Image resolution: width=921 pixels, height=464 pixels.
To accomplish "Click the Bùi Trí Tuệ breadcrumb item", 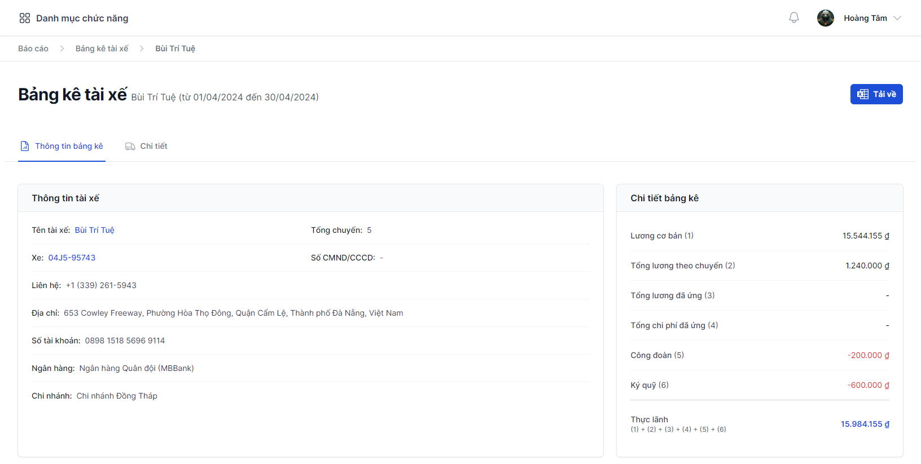I will 175,48.
